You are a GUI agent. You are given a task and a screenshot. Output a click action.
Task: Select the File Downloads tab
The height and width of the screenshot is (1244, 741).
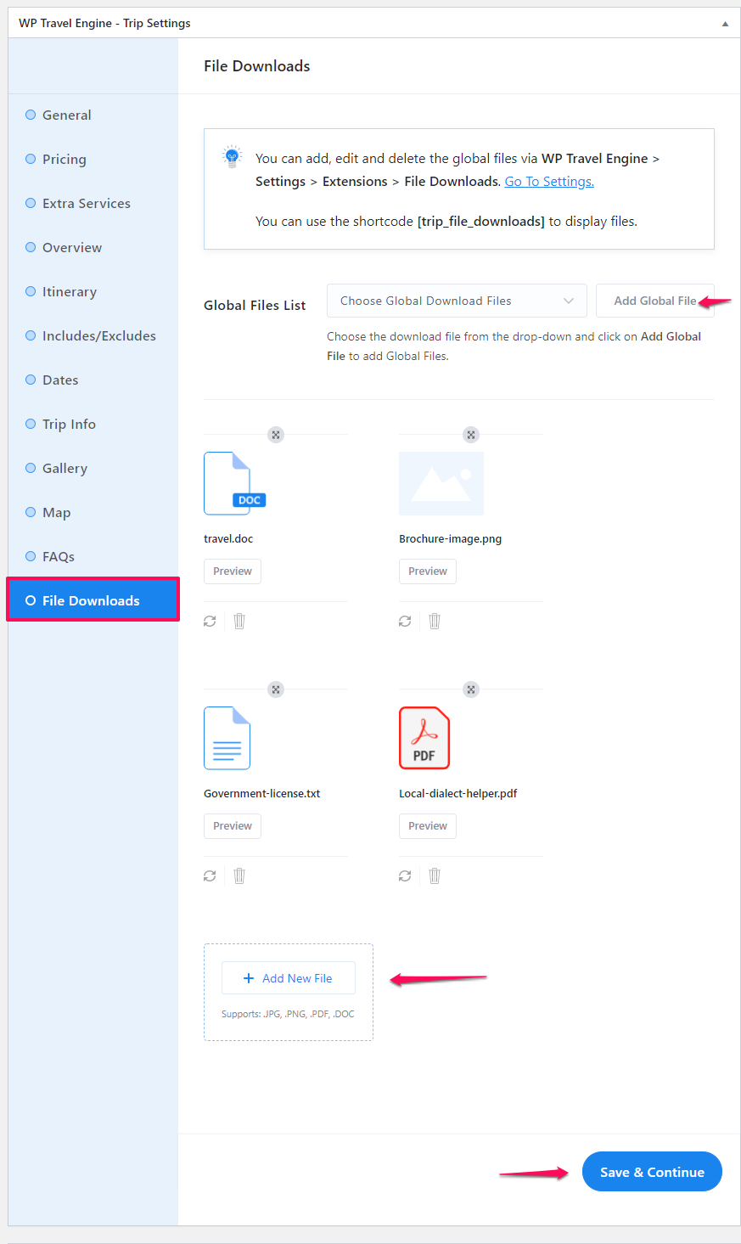[x=93, y=600]
